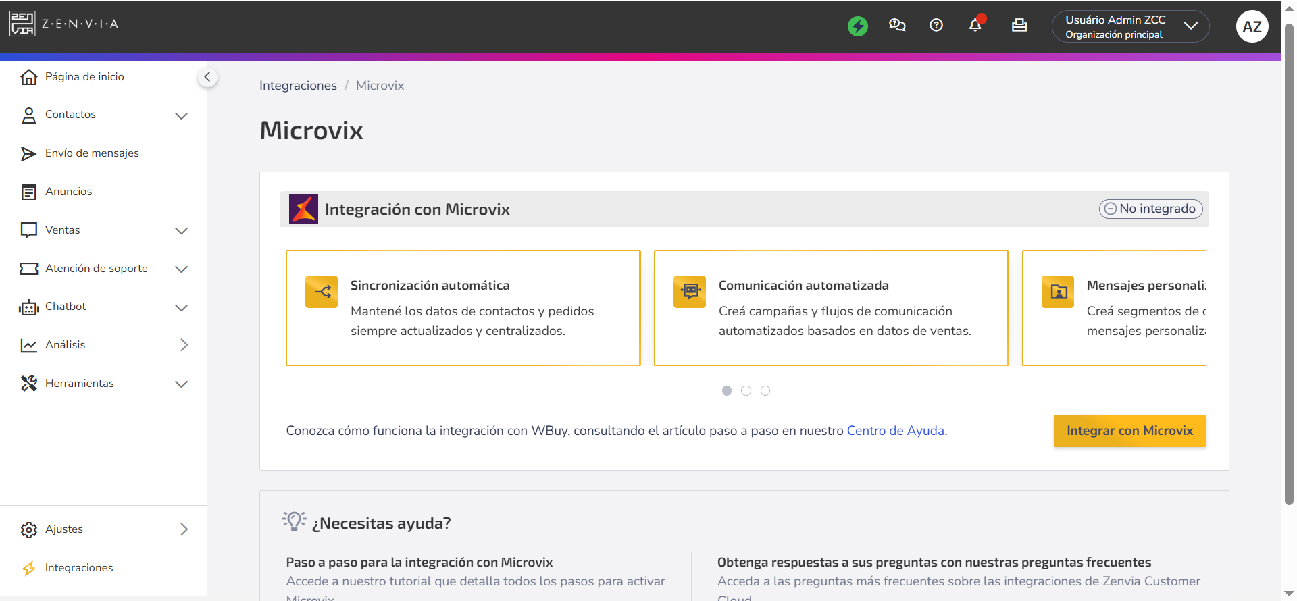Select the second carousel dot

pyautogui.click(x=746, y=391)
